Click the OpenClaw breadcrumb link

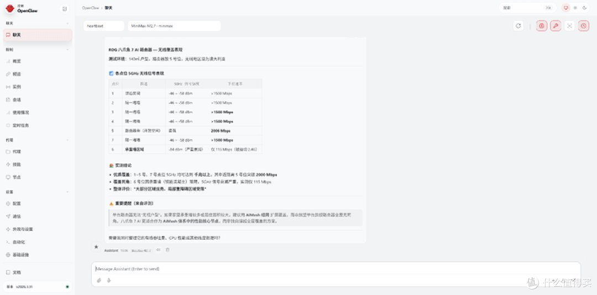[90, 8]
